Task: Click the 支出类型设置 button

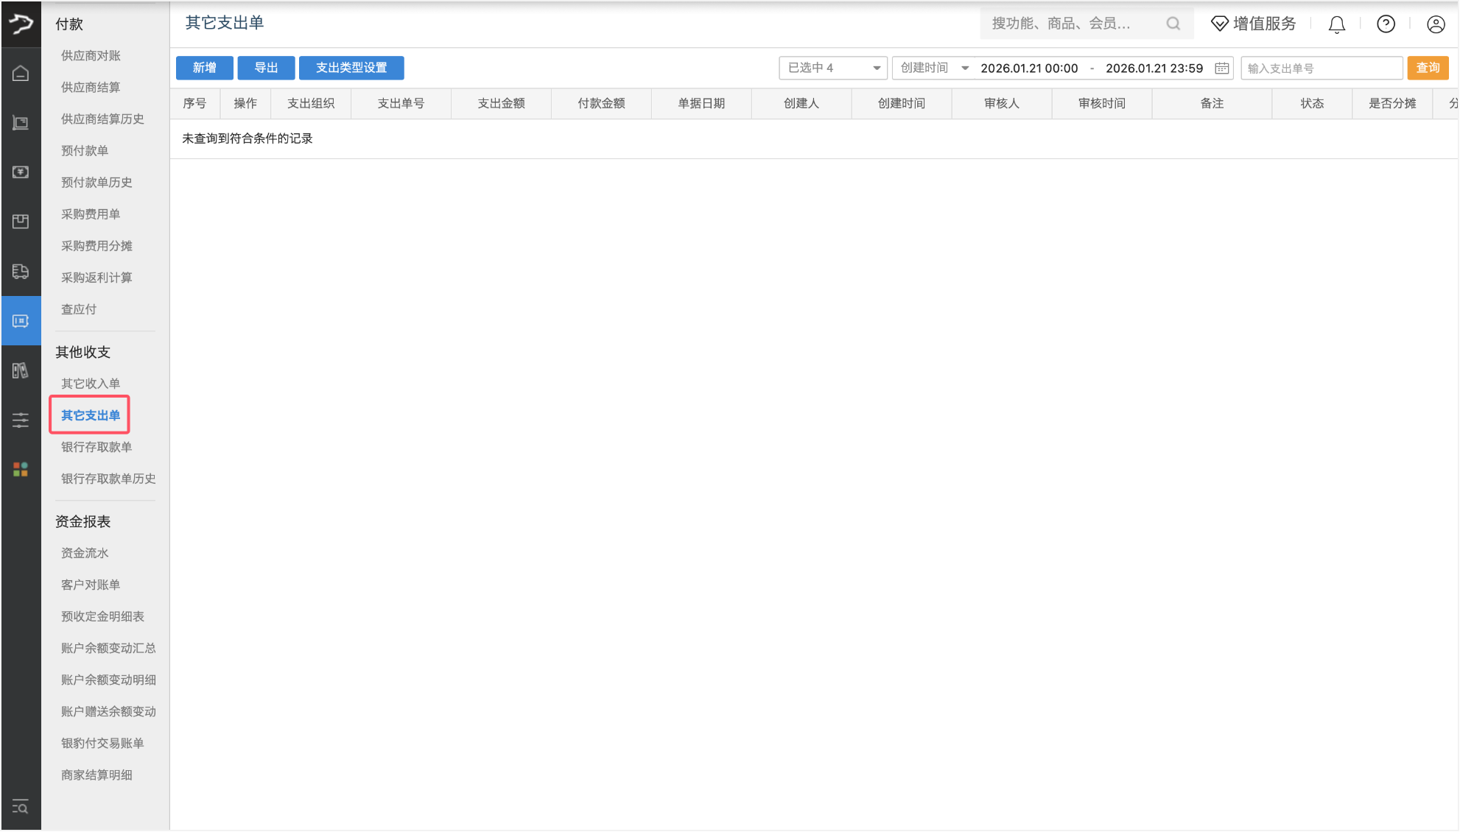Action: [351, 68]
